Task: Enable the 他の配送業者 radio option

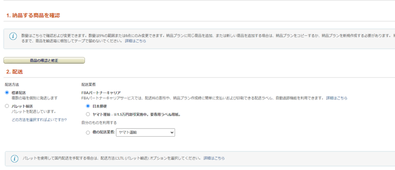Action: coord(88,132)
